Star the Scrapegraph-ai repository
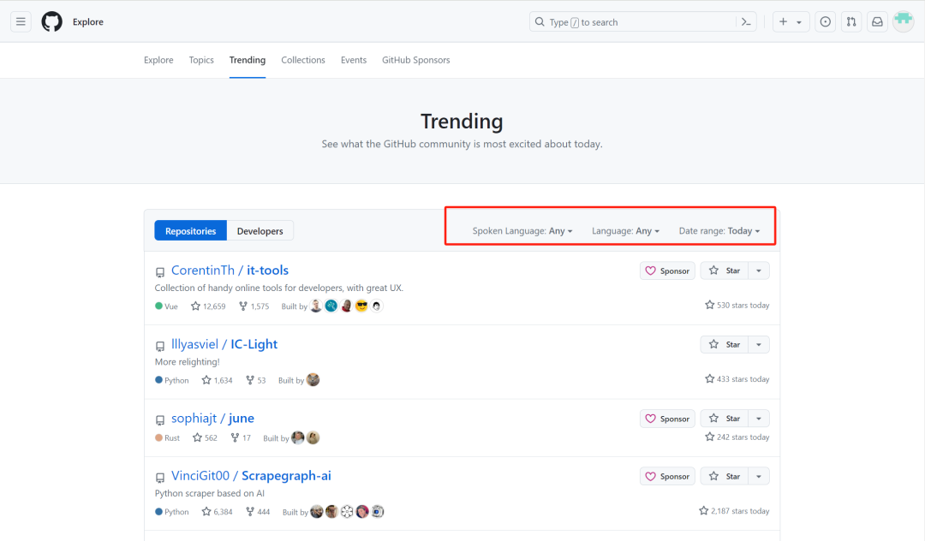Image resolution: width=925 pixels, height=541 pixels. click(x=725, y=476)
